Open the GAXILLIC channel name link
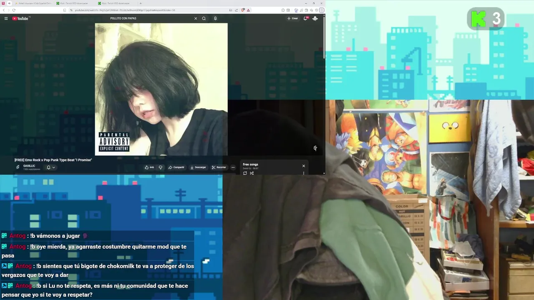 [x=29, y=166]
